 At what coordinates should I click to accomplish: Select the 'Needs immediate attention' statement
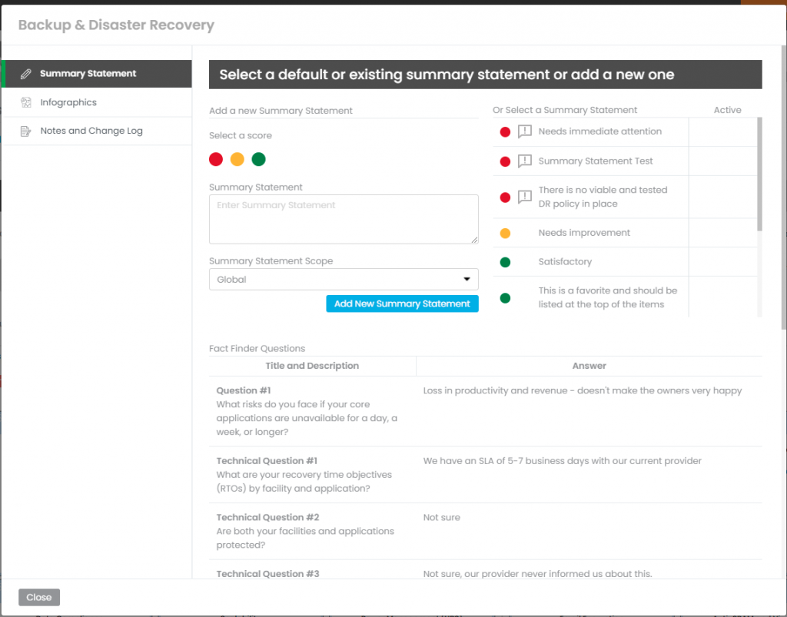[x=599, y=131]
